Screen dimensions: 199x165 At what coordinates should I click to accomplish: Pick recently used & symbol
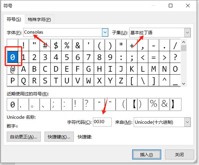(164, 104)
